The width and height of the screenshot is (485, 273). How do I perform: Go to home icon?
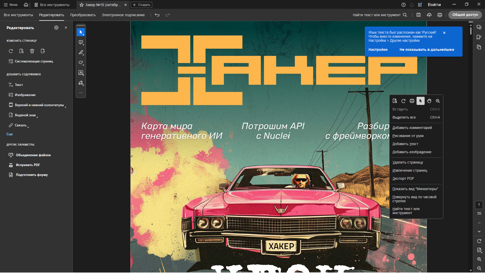pos(26,5)
